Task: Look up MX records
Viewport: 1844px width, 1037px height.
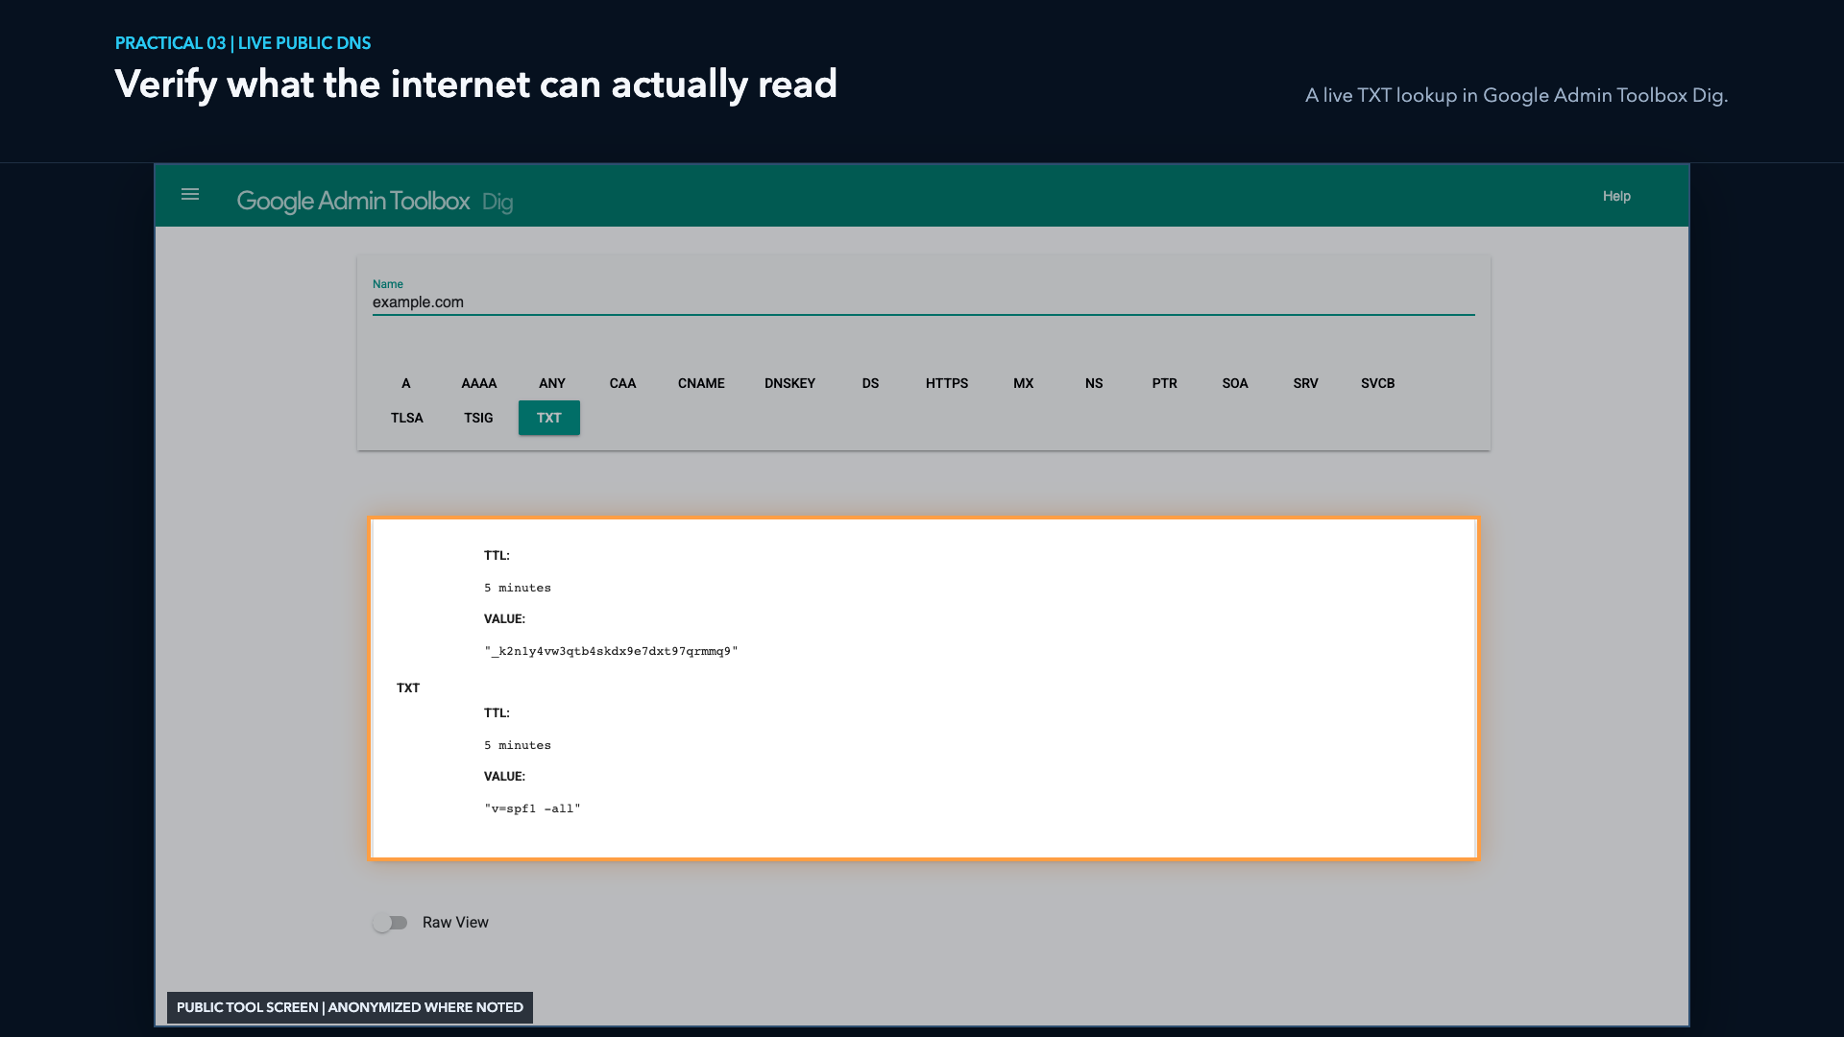Action: point(1024,383)
